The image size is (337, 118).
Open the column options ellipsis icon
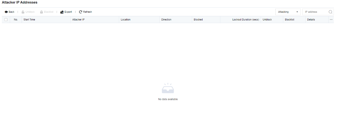pyautogui.click(x=331, y=20)
